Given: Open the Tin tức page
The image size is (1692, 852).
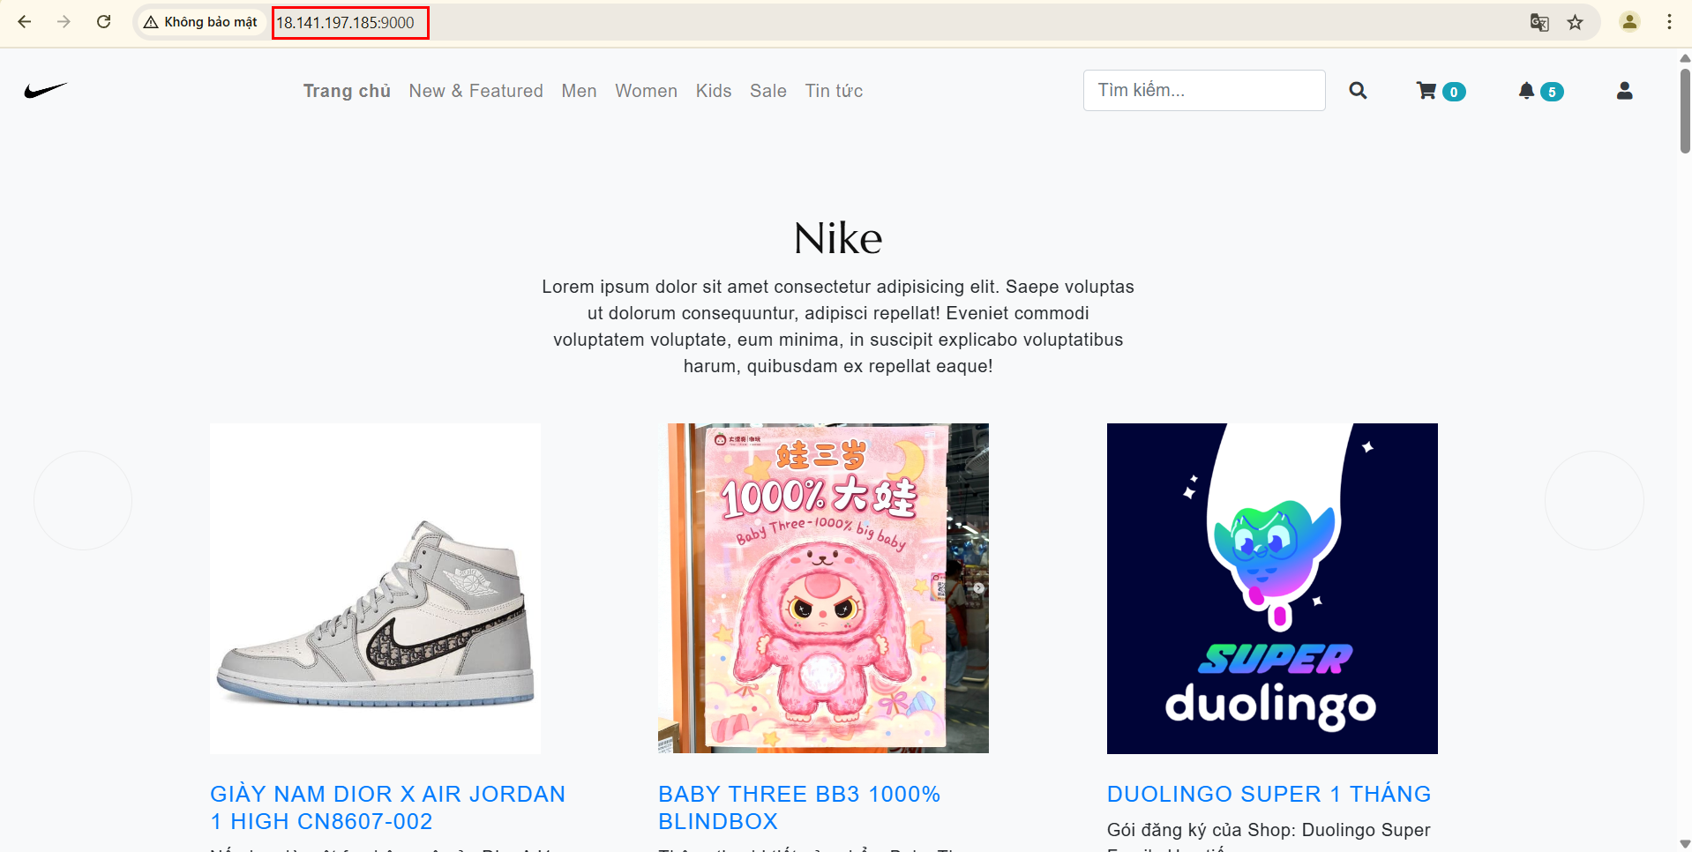Looking at the screenshot, I should (x=834, y=91).
